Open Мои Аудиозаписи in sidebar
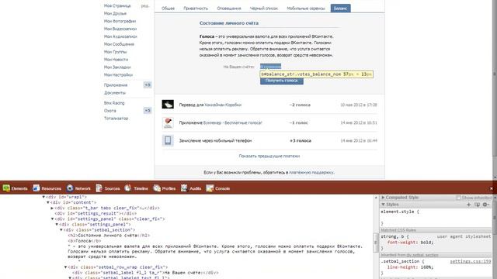 coord(120,36)
